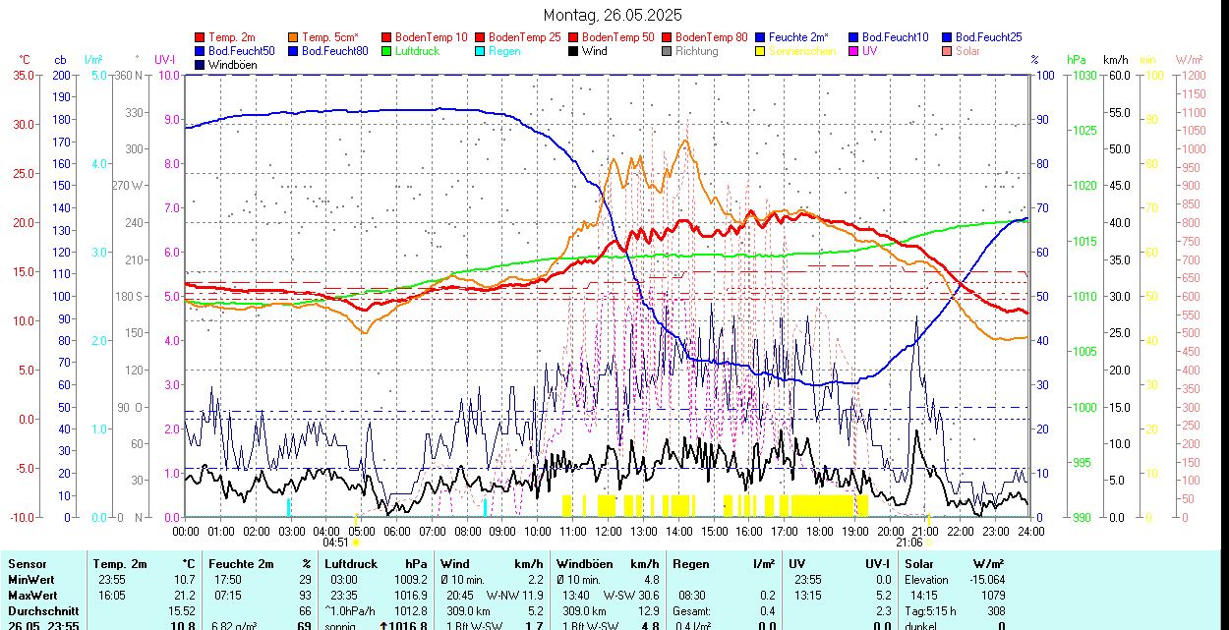Click the Solar table header
The width and height of the screenshot is (1229, 630).
(x=919, y=564)
